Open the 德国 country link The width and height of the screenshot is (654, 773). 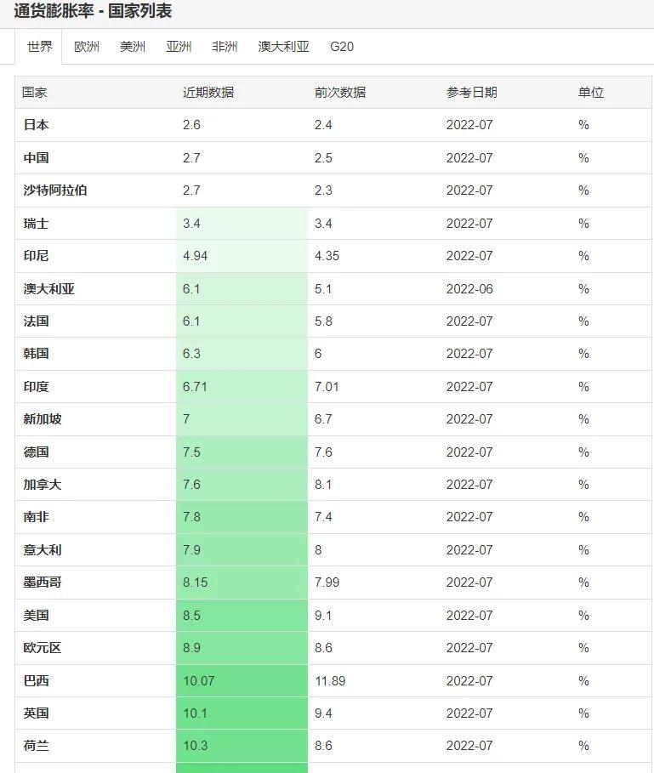point(36,452)
